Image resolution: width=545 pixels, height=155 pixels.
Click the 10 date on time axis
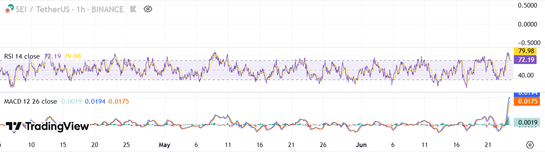(x=31, y=145)
